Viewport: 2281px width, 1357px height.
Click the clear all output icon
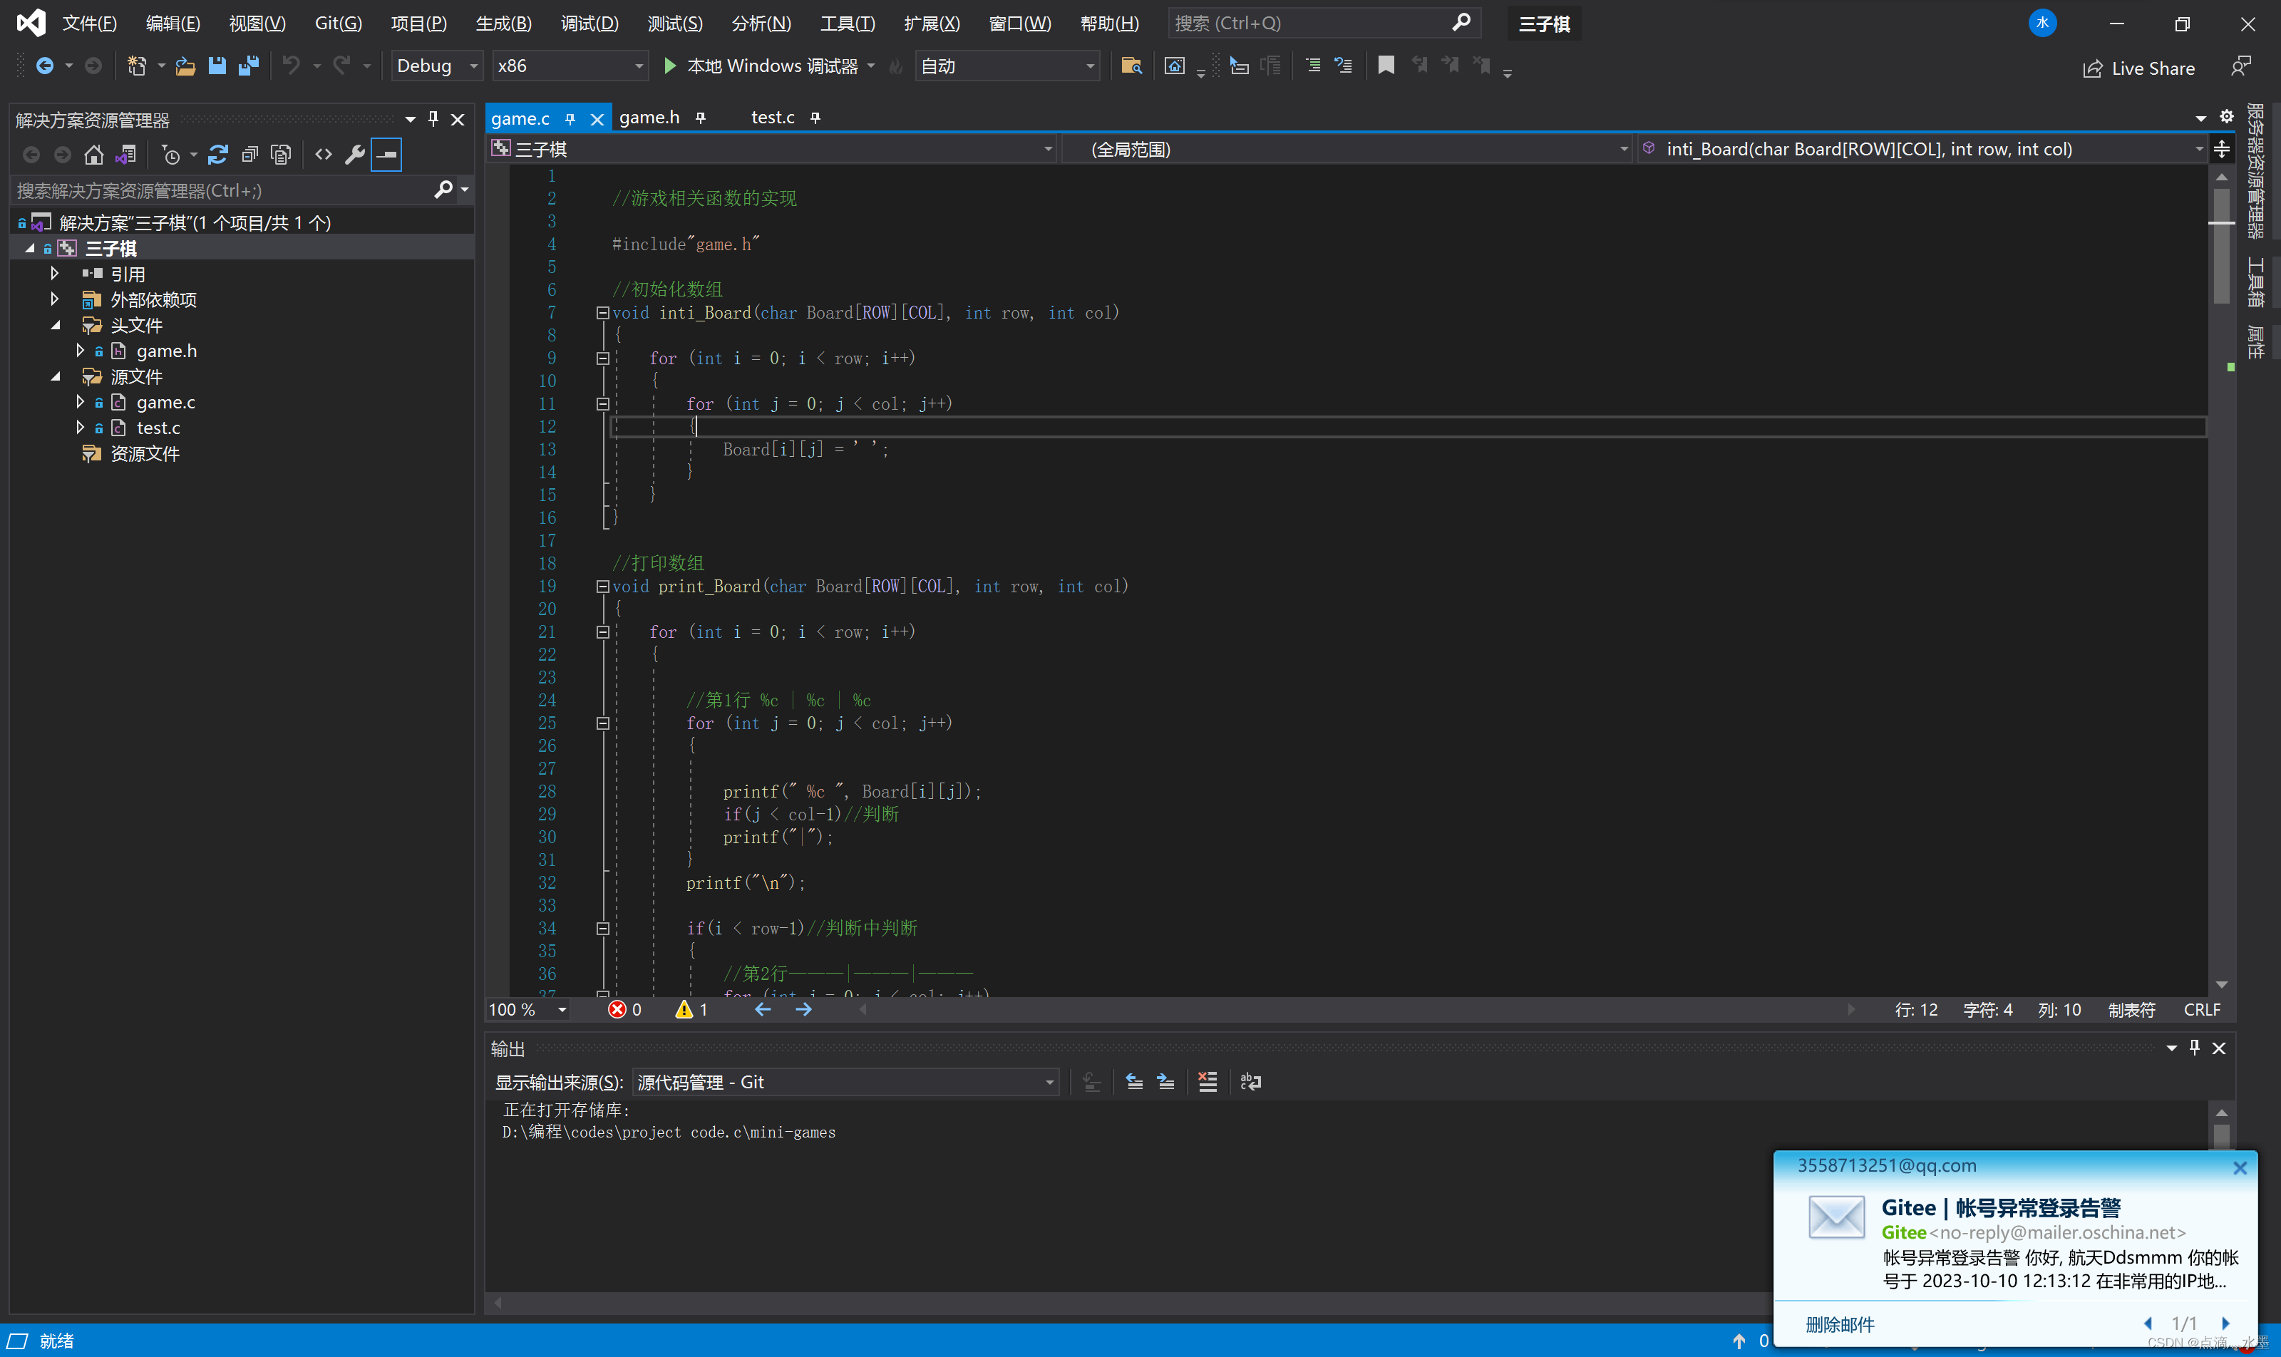[1208, 1083]
